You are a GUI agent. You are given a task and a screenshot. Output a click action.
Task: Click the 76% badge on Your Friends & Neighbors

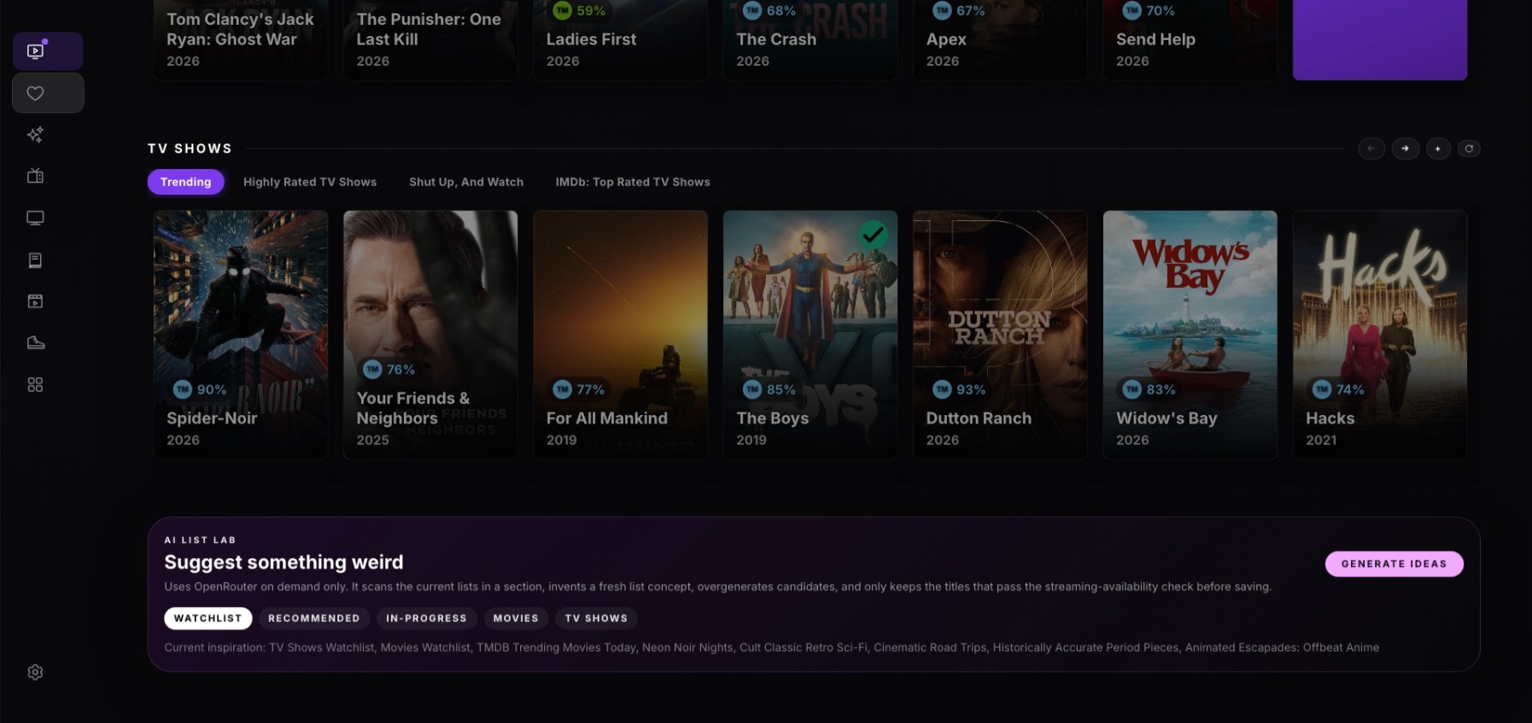tap(390, 370)
